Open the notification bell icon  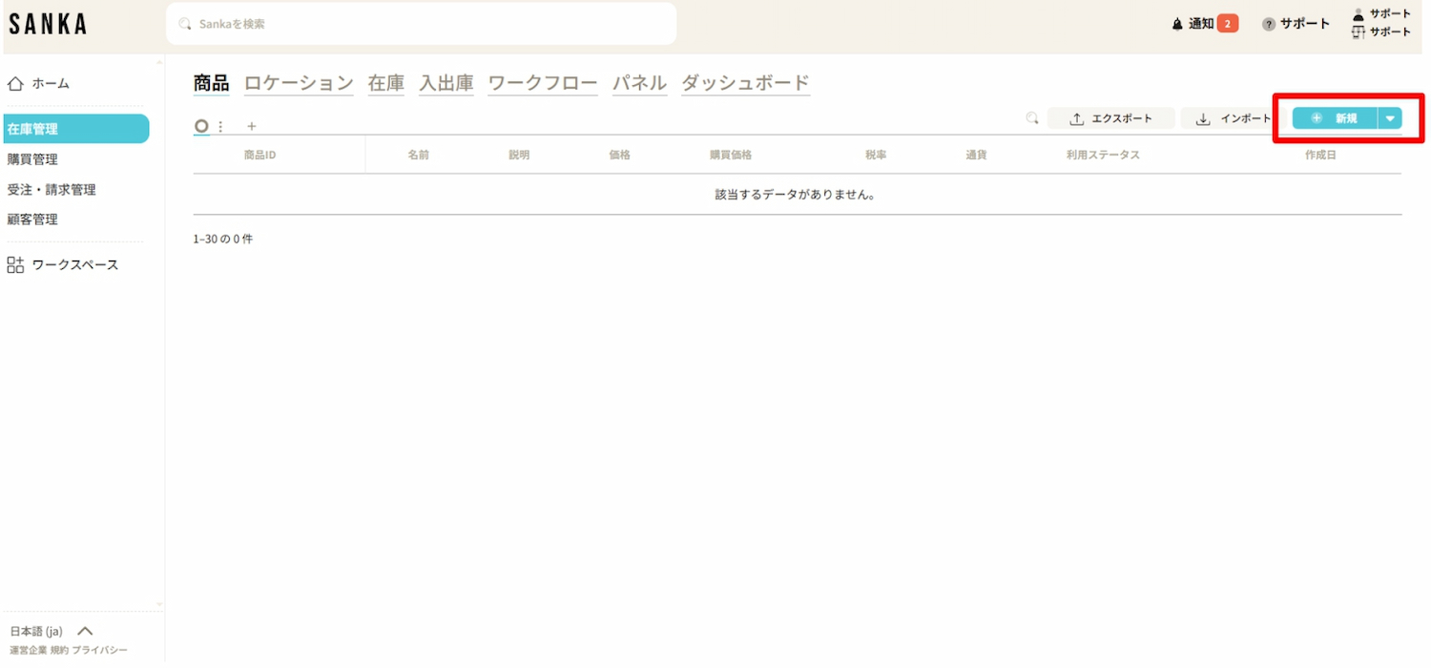tap(1177, 24)
